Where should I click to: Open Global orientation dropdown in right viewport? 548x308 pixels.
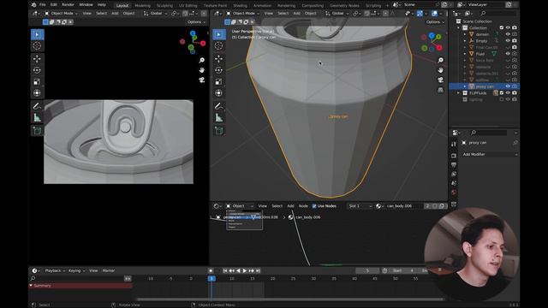coord(337,14)
